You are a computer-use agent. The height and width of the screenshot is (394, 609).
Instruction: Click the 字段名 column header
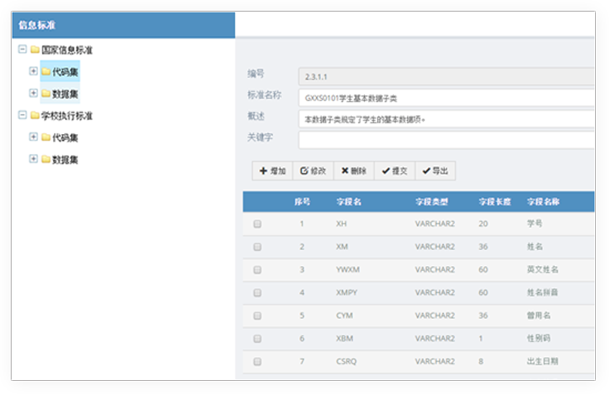(348, 202)
